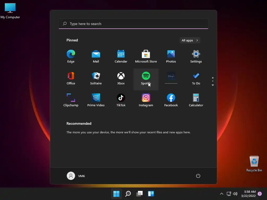Image resolution: width=267 pixels, height=200 pixels.
Task: Open the Calendar app
Action: click(x=121, y=57)
